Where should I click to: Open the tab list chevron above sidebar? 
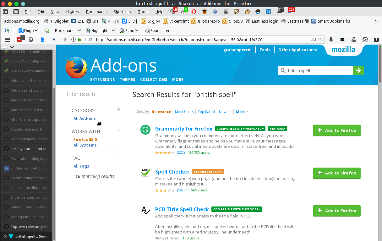pos(12,47)
